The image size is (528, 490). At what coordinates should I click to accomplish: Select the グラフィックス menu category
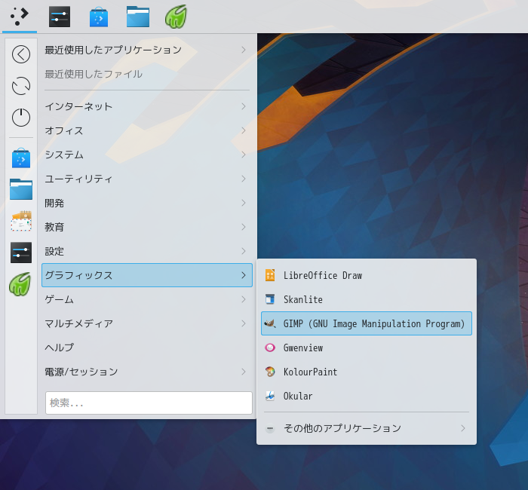[147, 275]
